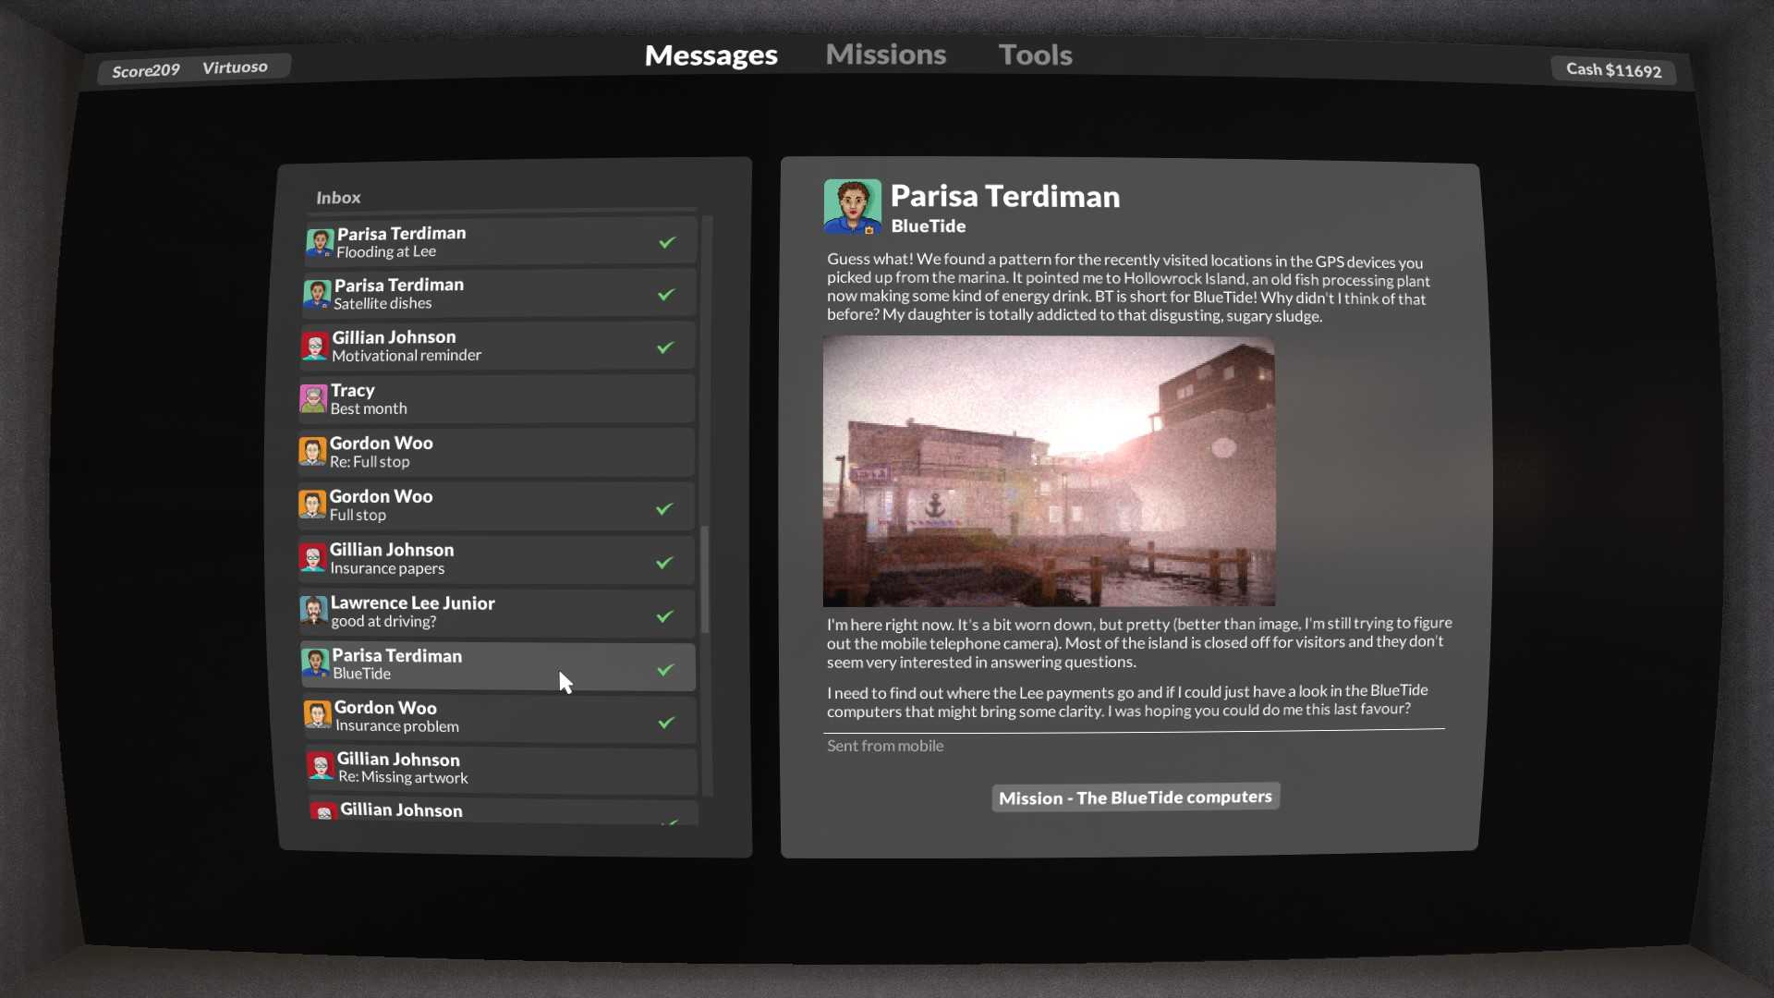Click checkmark on Insurance papers message

point(664,562)
